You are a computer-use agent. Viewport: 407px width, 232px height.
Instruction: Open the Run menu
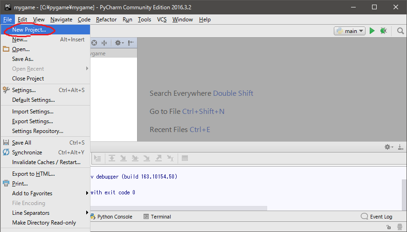[x=127, y=20]
